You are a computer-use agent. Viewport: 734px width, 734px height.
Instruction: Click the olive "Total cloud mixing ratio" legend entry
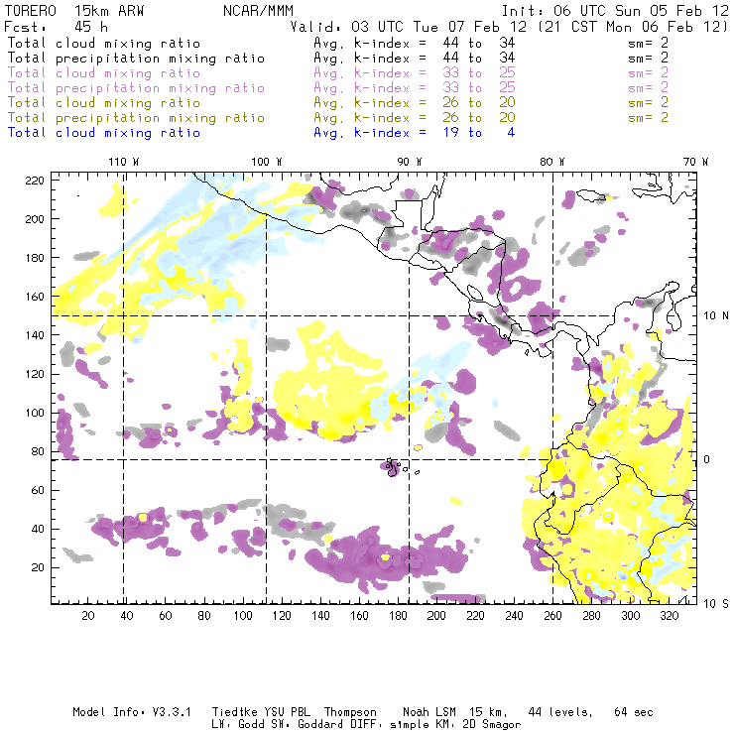[x=104, y=102]
